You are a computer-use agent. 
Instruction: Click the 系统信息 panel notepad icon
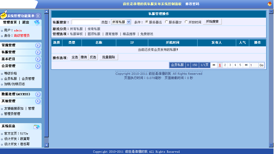point(37,127)
